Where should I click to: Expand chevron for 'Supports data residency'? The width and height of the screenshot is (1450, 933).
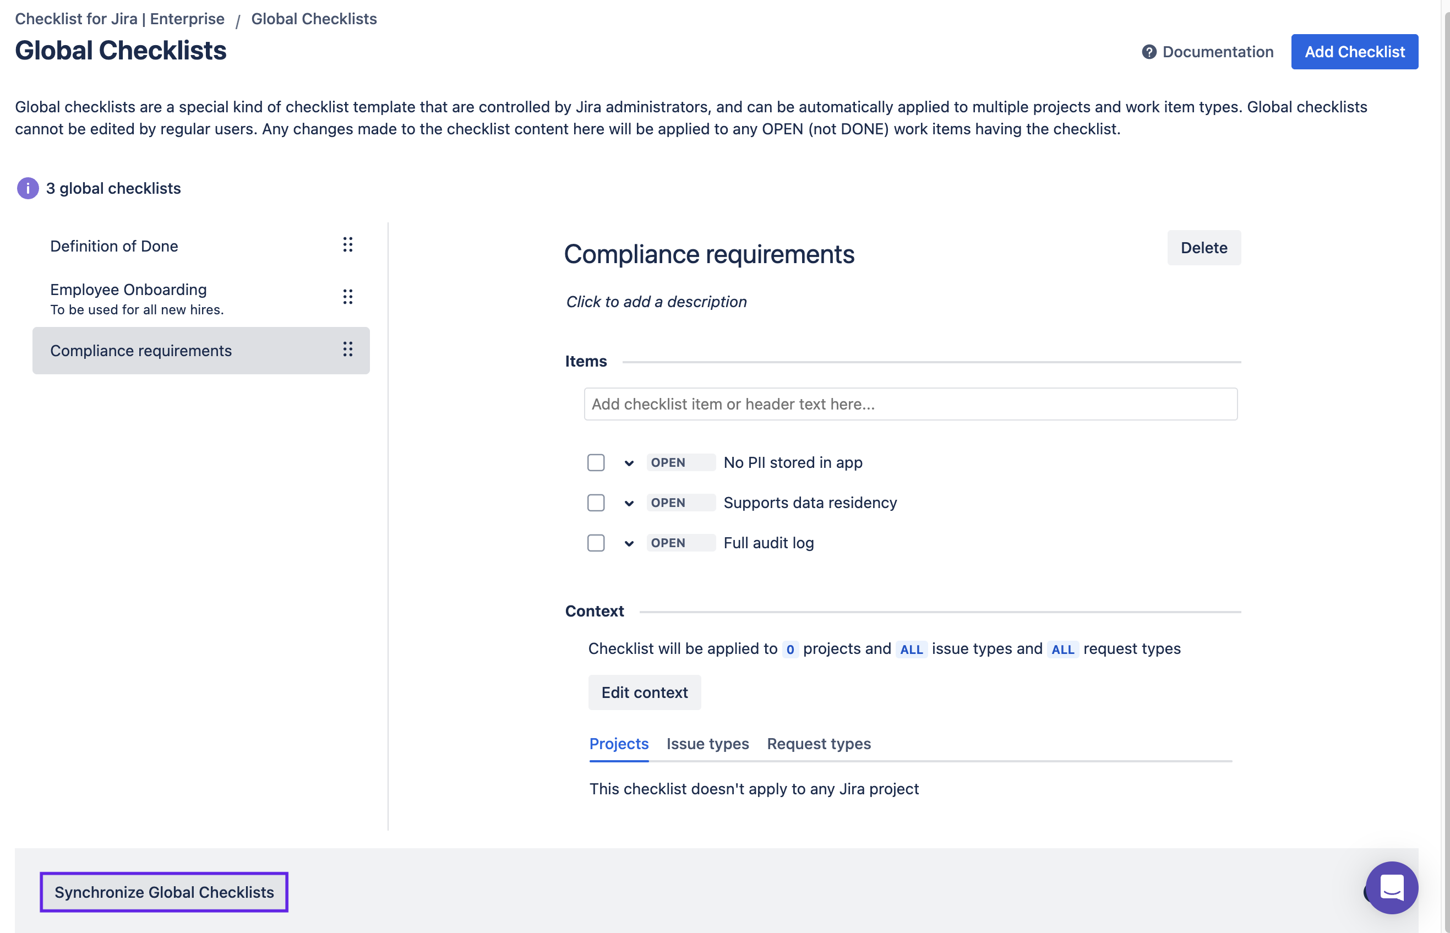tap(629, 504)
